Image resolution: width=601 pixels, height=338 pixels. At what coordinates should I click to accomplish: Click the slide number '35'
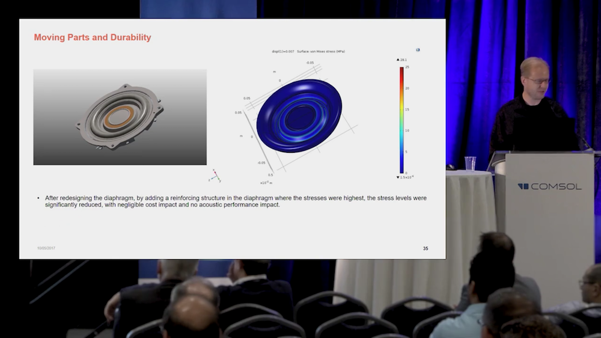coord(426,248)
